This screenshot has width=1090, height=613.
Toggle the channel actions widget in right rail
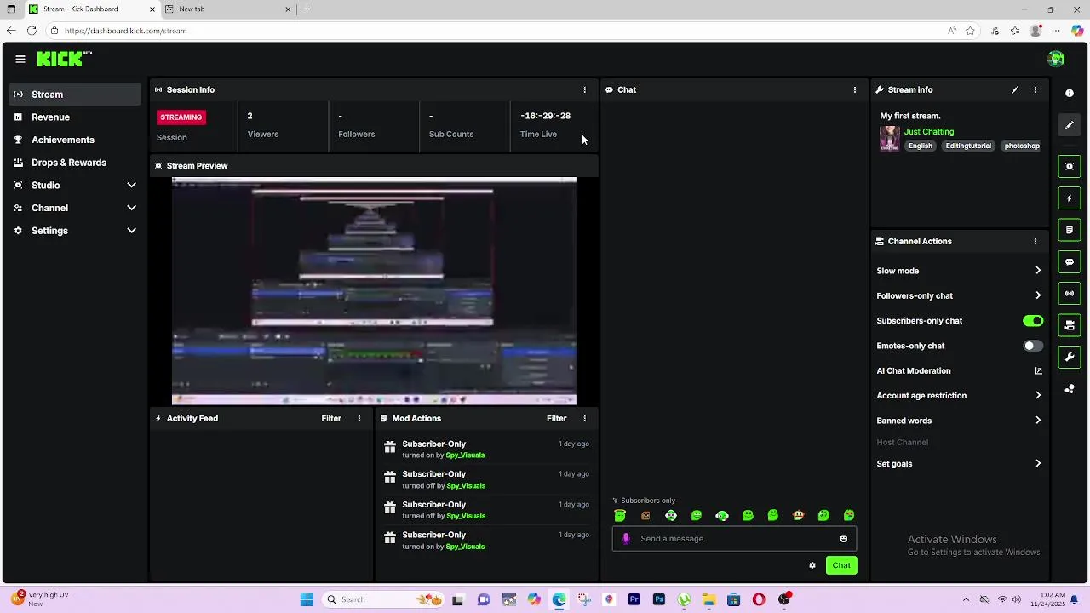pos(1070,325)
